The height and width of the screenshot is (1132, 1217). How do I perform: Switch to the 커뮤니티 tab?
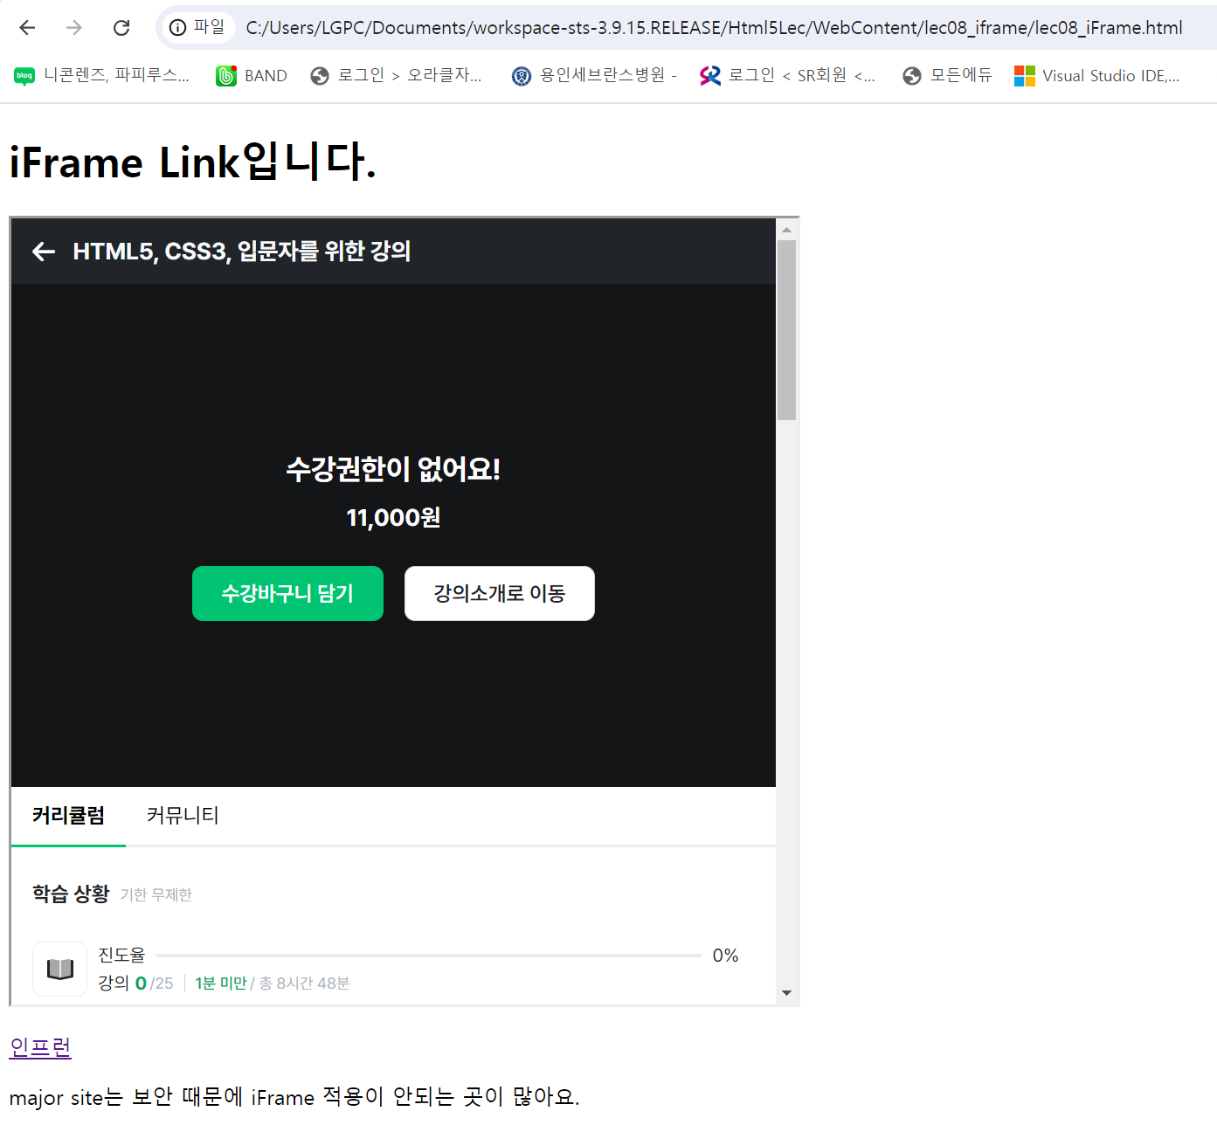[183, 816]
